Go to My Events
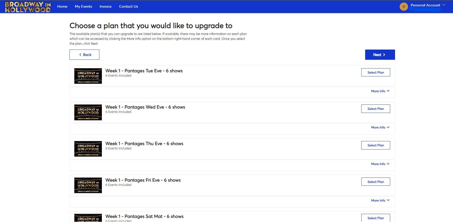This screenshot has height=222, width=453. coord(84,6)
